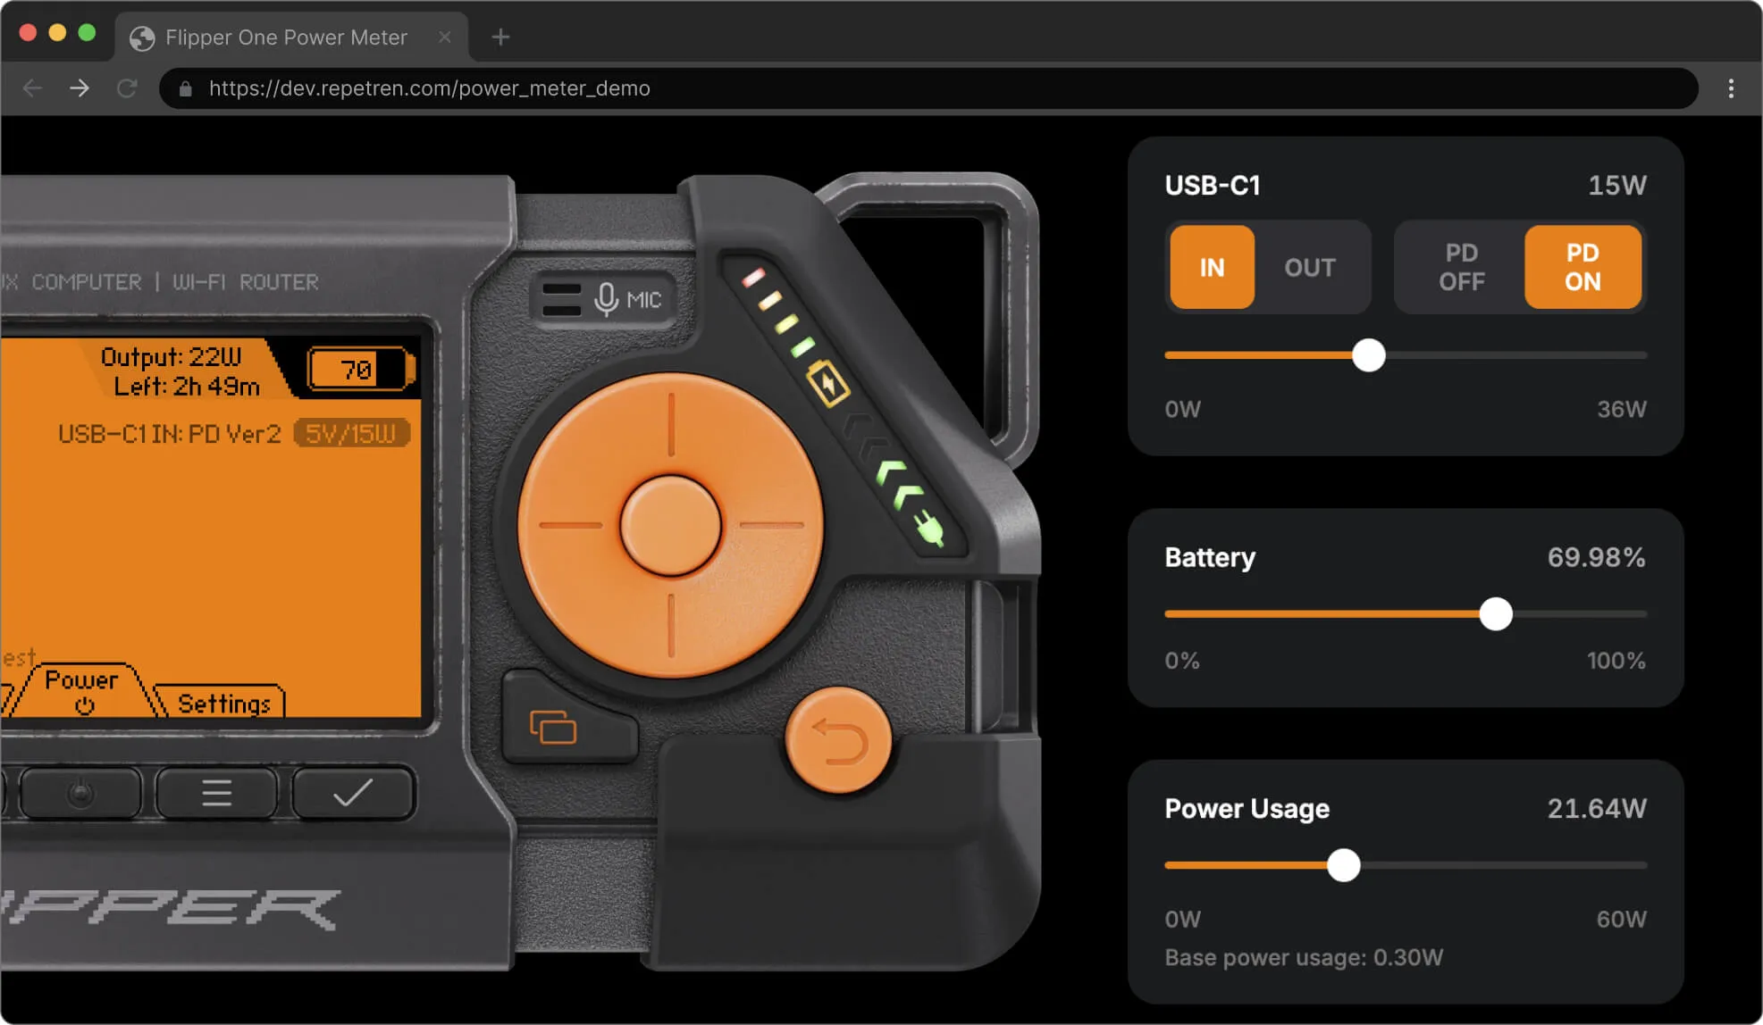Click the hamburger menu button under the screen
Image resolution: width=1763 pixels, height=1025 pixels.
pos(216,792)
